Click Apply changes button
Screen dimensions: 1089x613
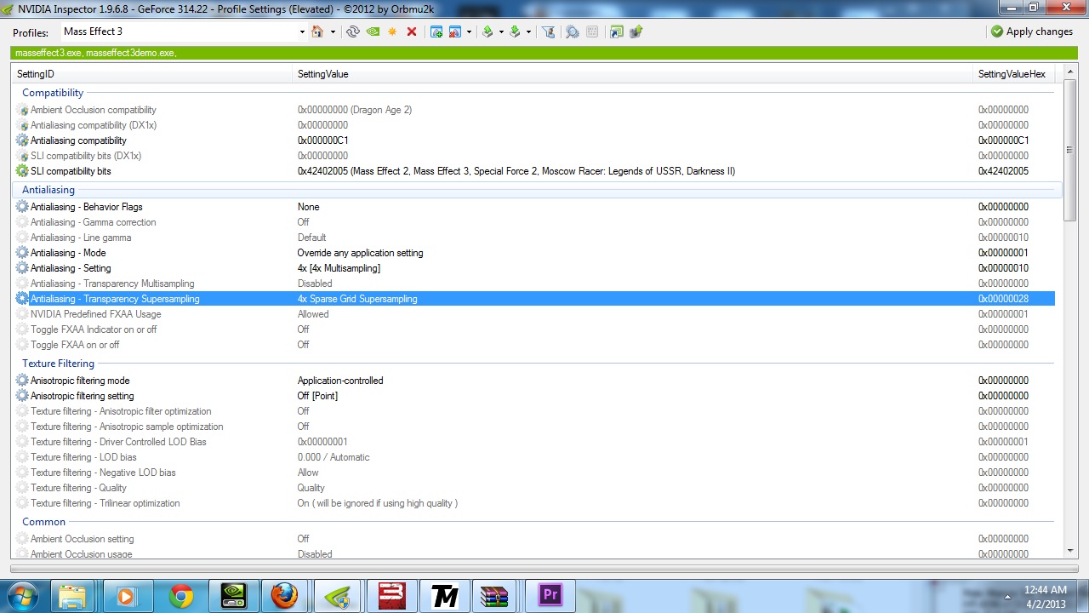1032,32
